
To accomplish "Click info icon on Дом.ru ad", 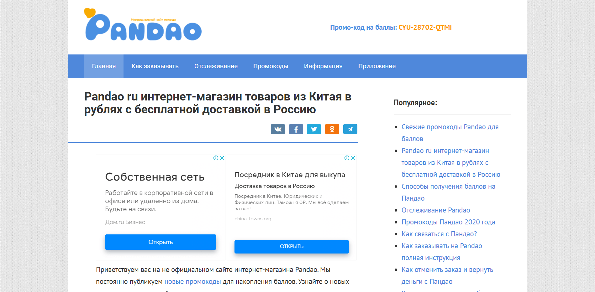I will pyautogui.click(x=216, y=158).
